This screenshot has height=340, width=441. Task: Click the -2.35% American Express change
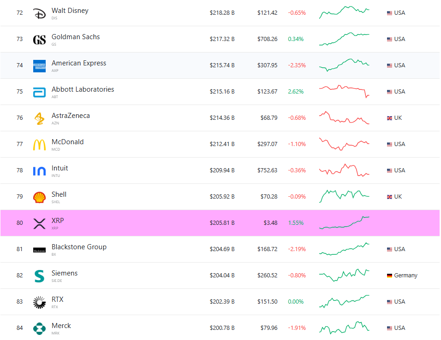(297, 65)
